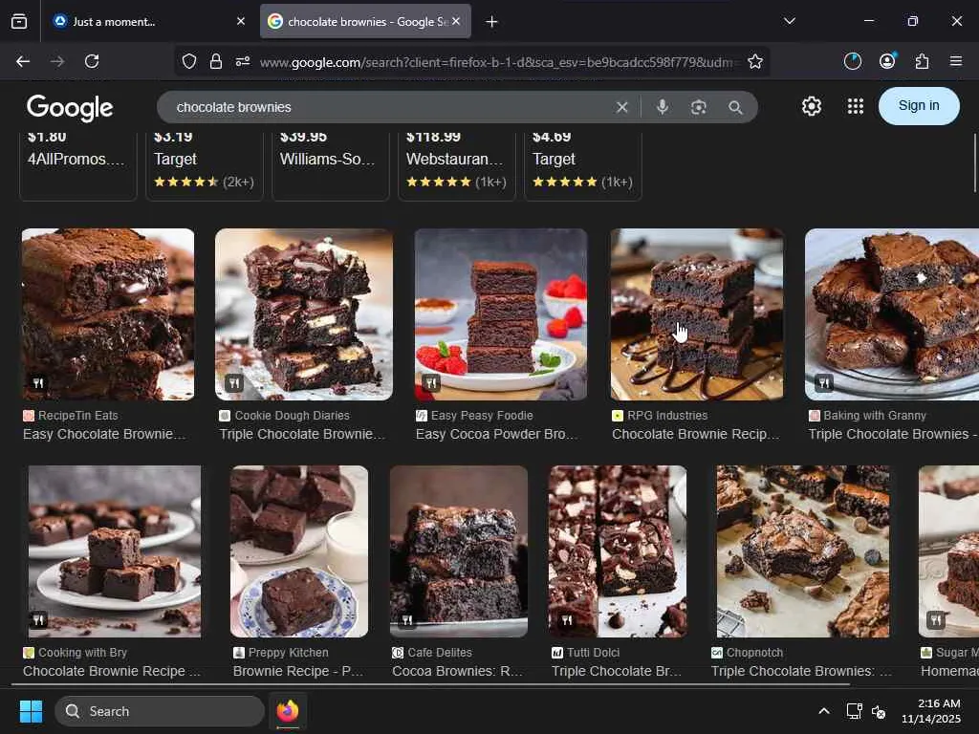Viewport: 979px width, 734px height.
Task: Click the 'Brownie Recipe - P...' title
Action: [298, 671]
